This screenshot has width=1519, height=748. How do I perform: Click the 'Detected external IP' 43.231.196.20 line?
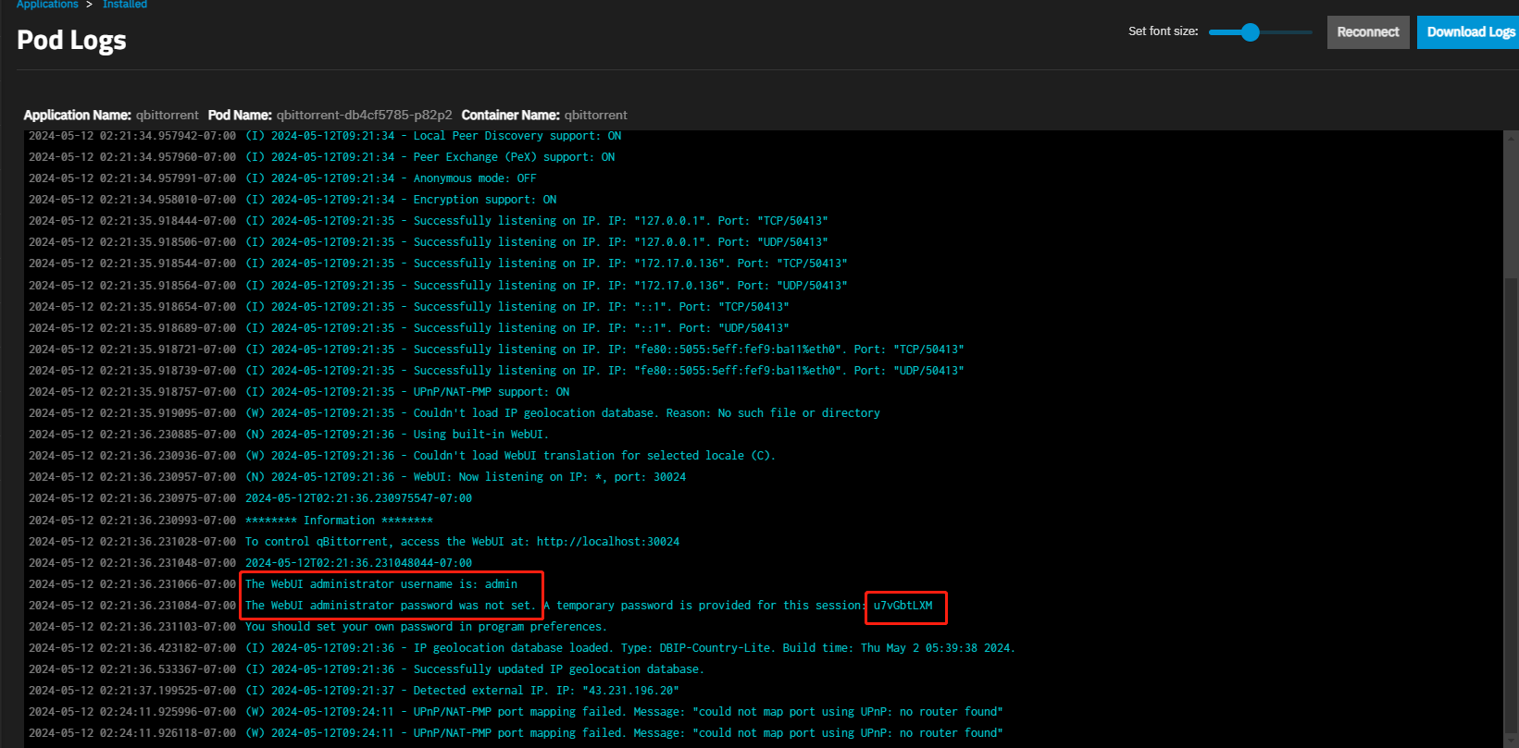click(354, 691)
